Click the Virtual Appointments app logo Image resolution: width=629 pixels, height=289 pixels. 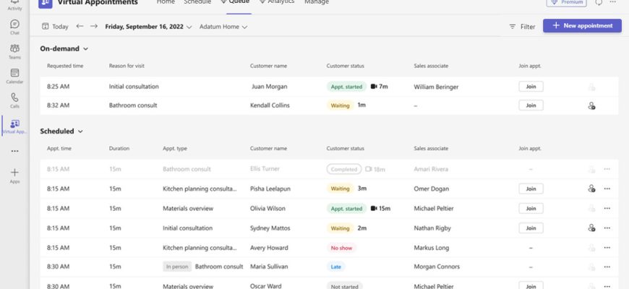point(46,3)
